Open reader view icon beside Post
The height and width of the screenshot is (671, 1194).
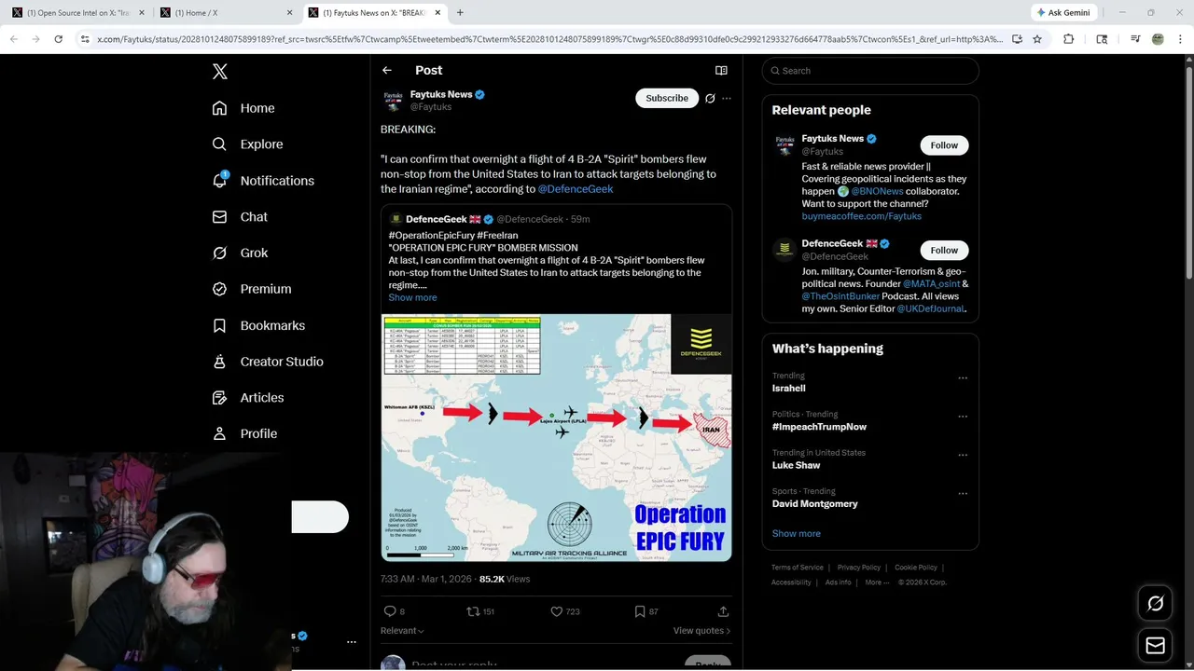click(x=721, y=70)
